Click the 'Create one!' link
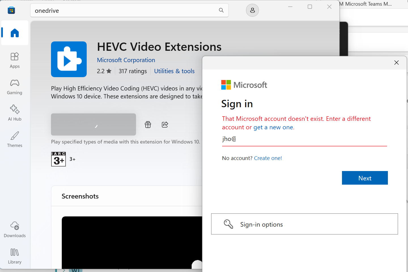Image resolution: width=408 pixels, height=272 pixels. 268,158
